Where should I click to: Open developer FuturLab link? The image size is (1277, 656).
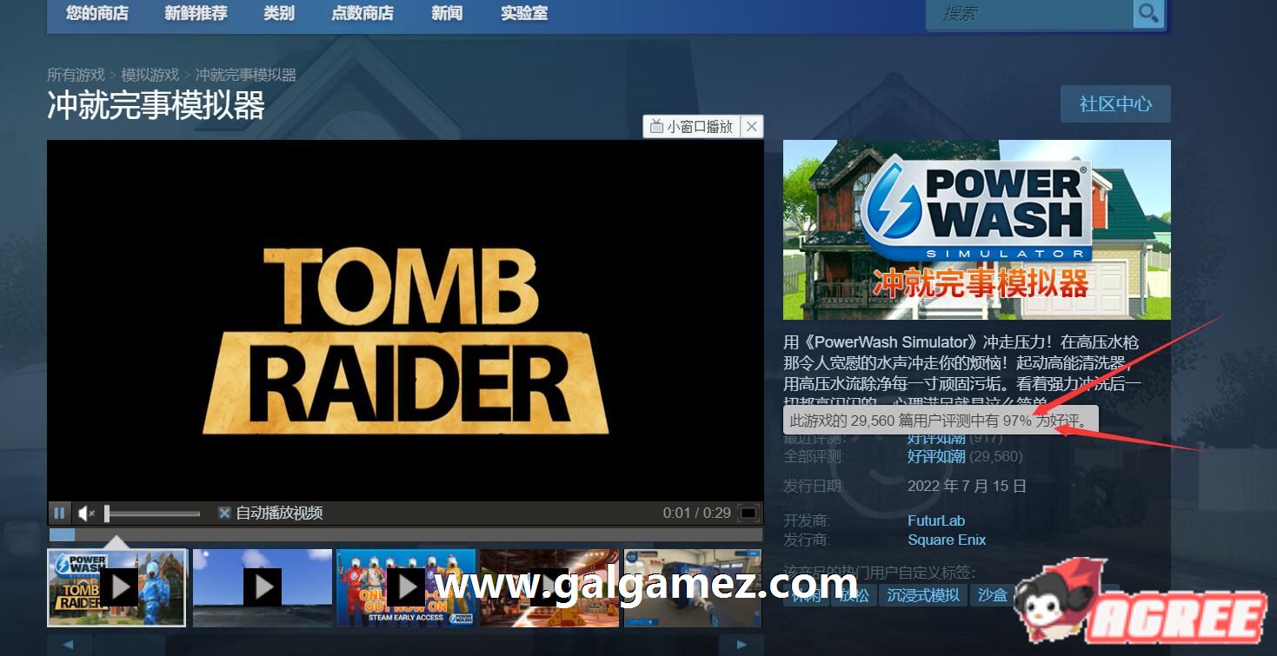[936, 520]
